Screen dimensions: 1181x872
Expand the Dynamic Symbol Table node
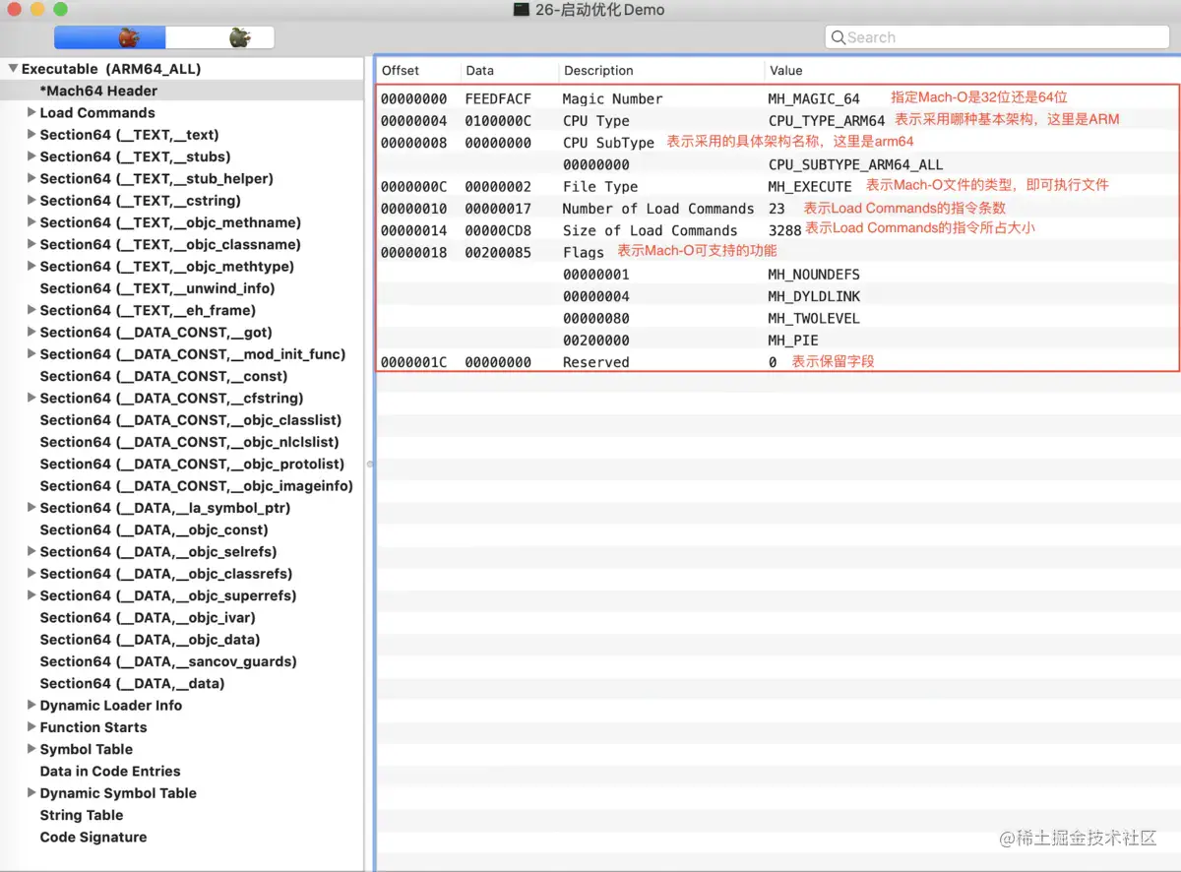31,793
